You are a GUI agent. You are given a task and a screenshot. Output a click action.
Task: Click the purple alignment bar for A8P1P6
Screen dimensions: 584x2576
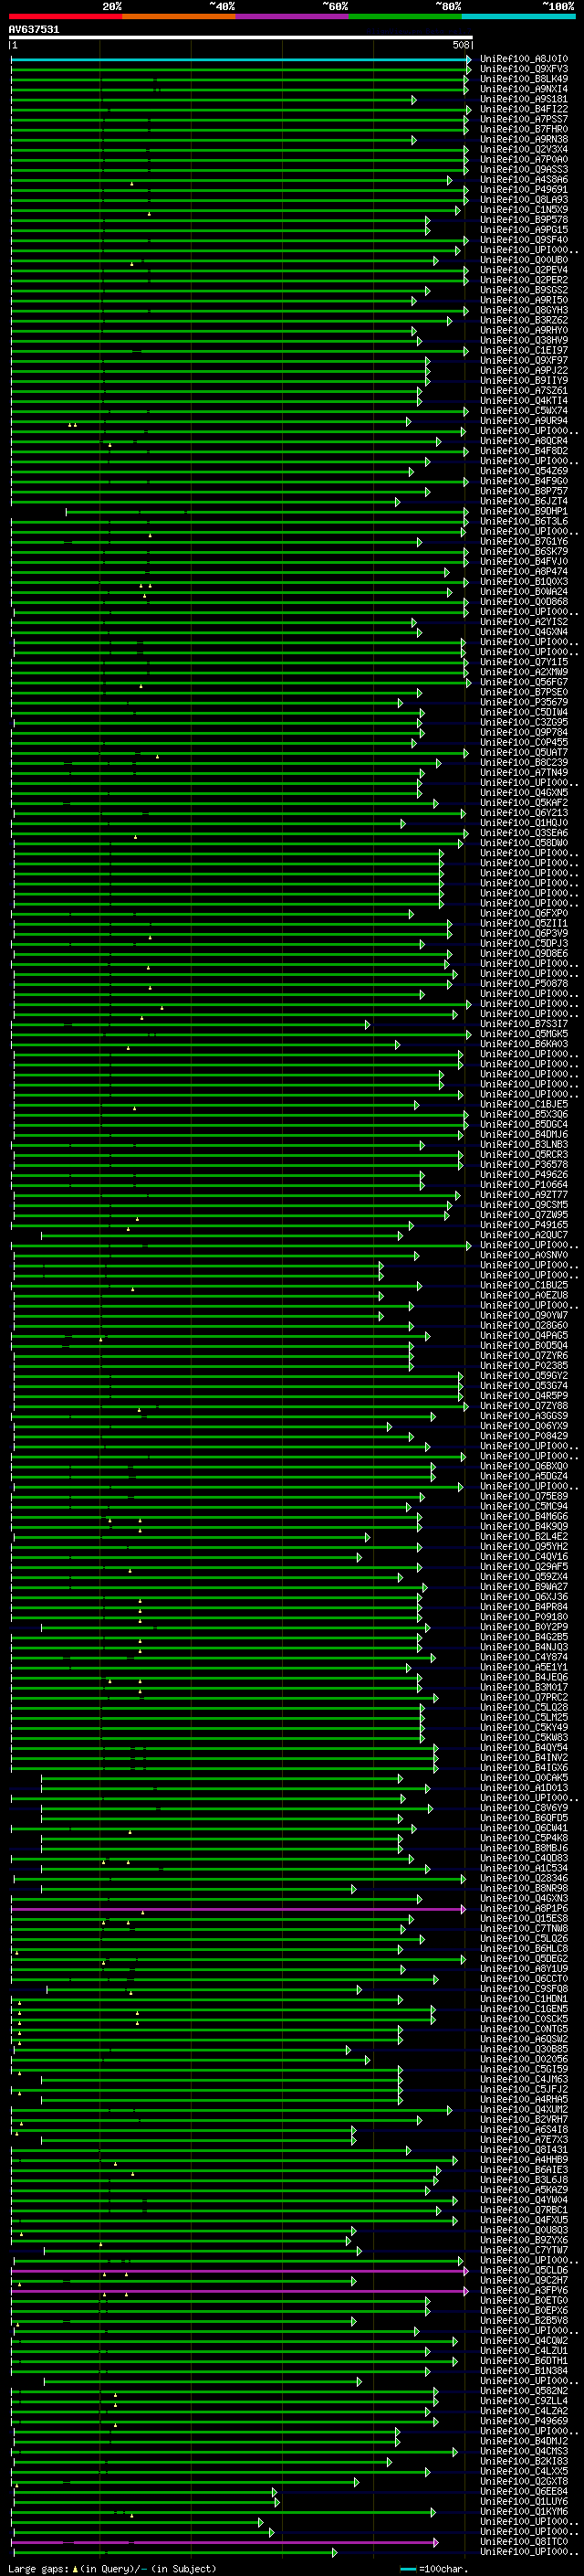tap(237, 1909)
